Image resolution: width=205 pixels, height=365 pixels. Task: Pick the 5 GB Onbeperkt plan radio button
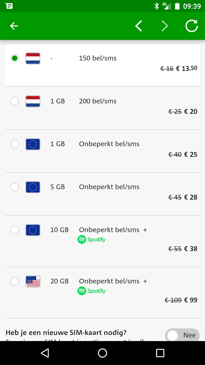pyautogui.click(x=15, y=187)
